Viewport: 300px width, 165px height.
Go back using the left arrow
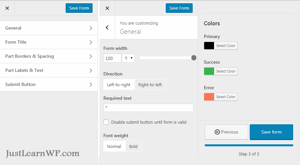[x=107, y=28]
